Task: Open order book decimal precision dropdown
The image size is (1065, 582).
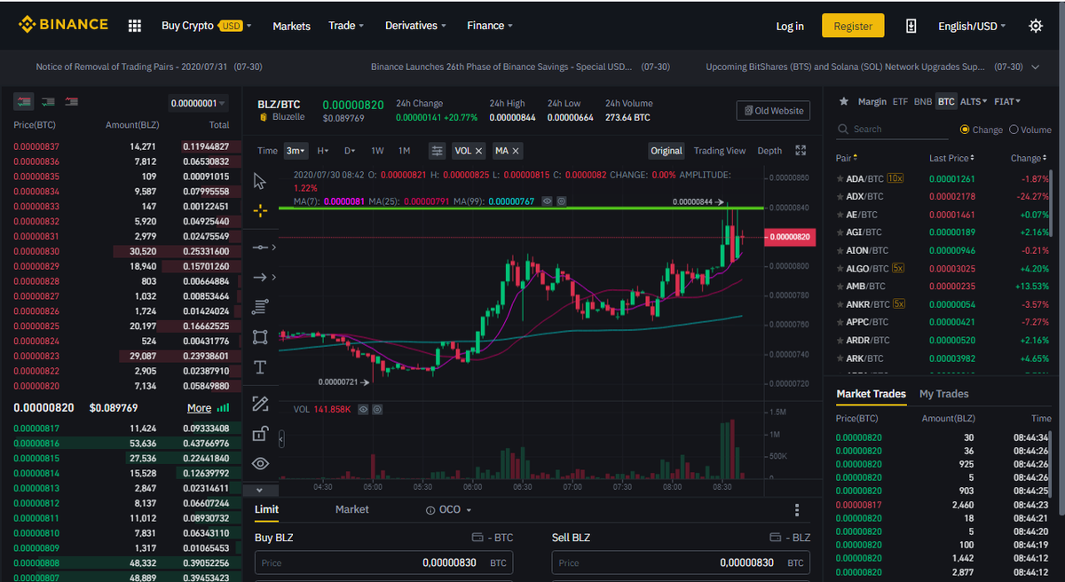Action: coord(199,103)
